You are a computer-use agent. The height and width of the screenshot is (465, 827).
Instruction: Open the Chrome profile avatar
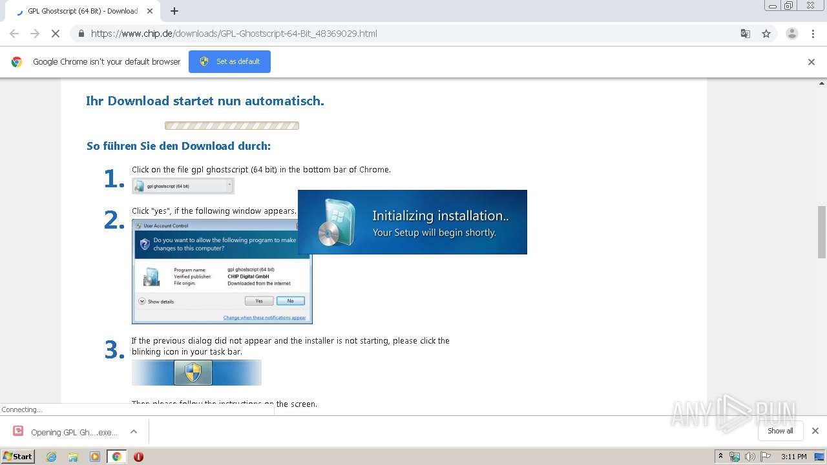pos(791,34)
